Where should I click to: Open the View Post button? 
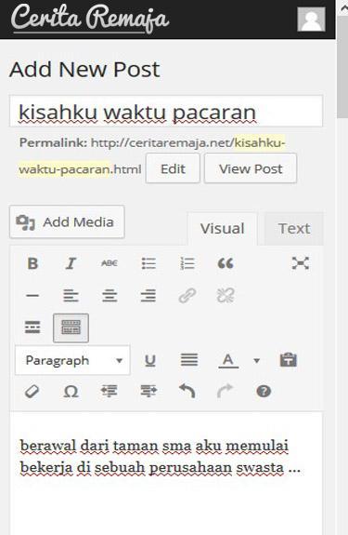pos(251,168)
